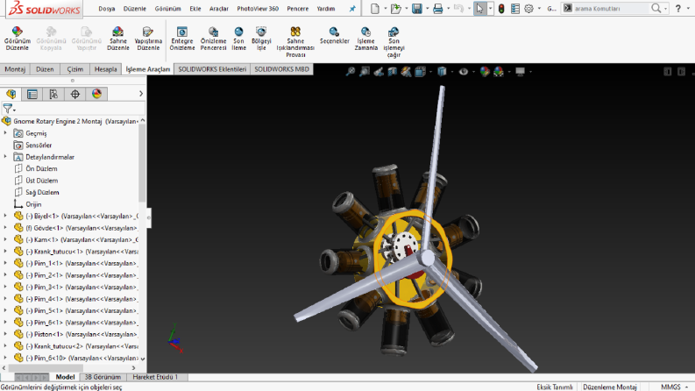Pin the menu bar with pushpin
695x391 pixels.
[x=352, y=9]
